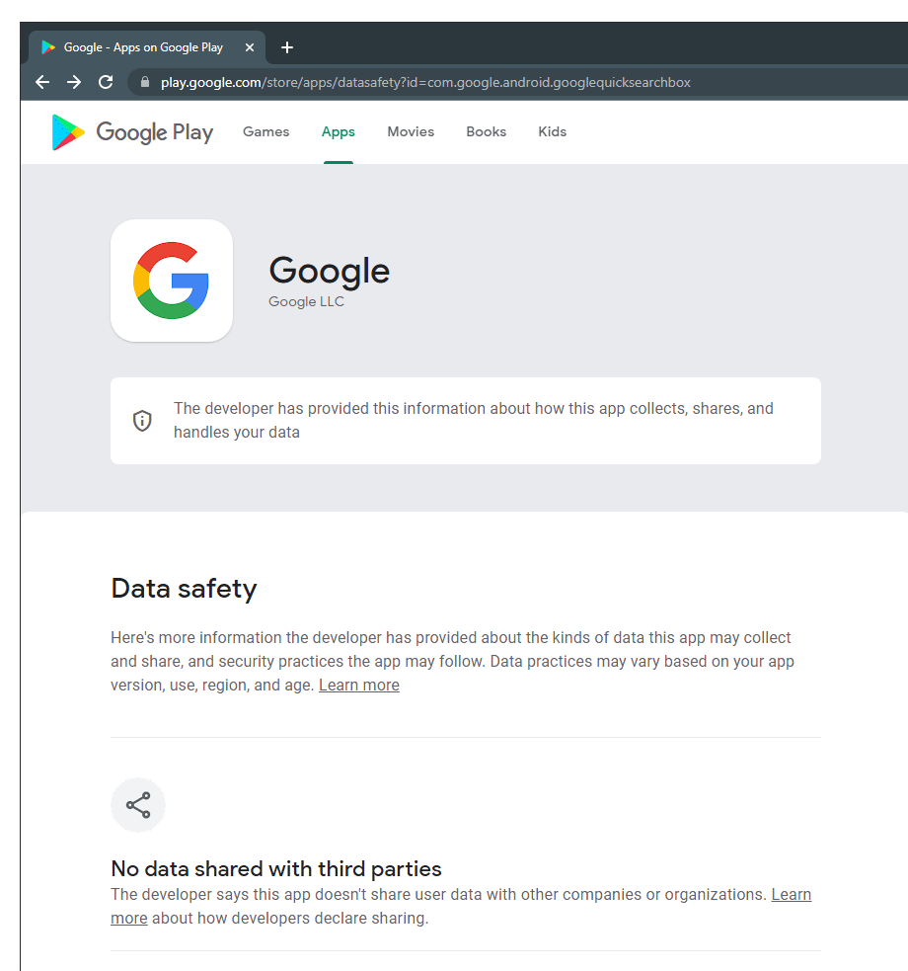Open the Kids section

pyautogui.click(x=553, y=131)
